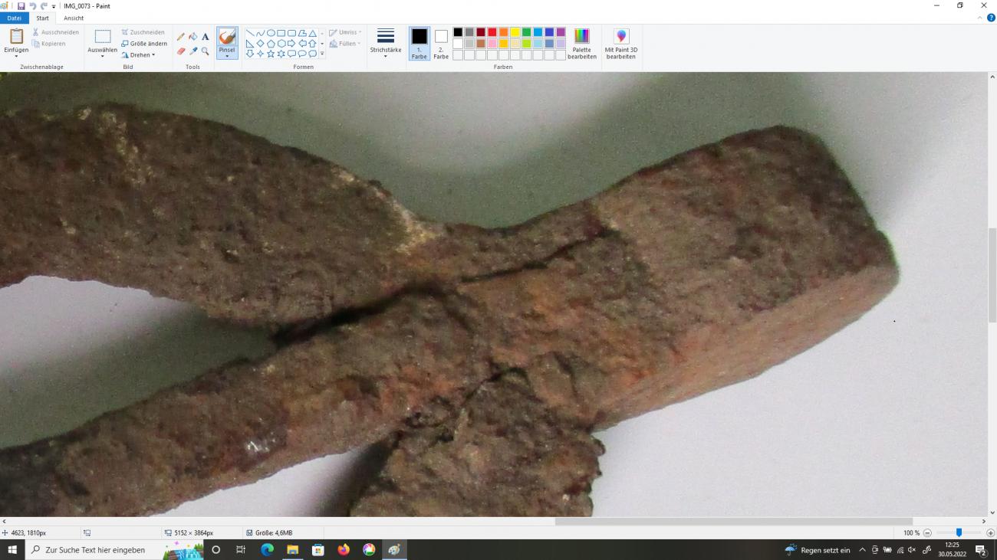This screenshot has width=997, height=560.
Task: Pick the Color picker eyedropper tool
Action: [193, 51]
